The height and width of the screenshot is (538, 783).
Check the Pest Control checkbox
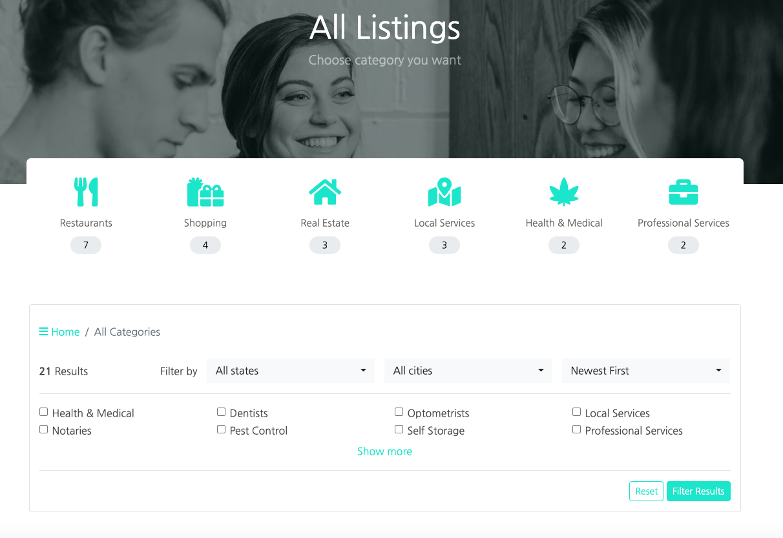(221, 429)
